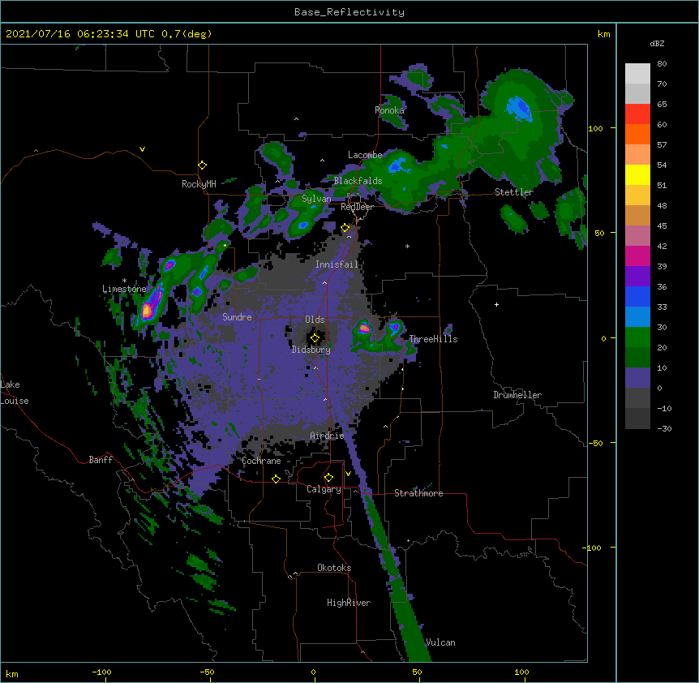Click the Airdrie label
Viewport: 699px width, 683px height.
click(x=328, y=436)
